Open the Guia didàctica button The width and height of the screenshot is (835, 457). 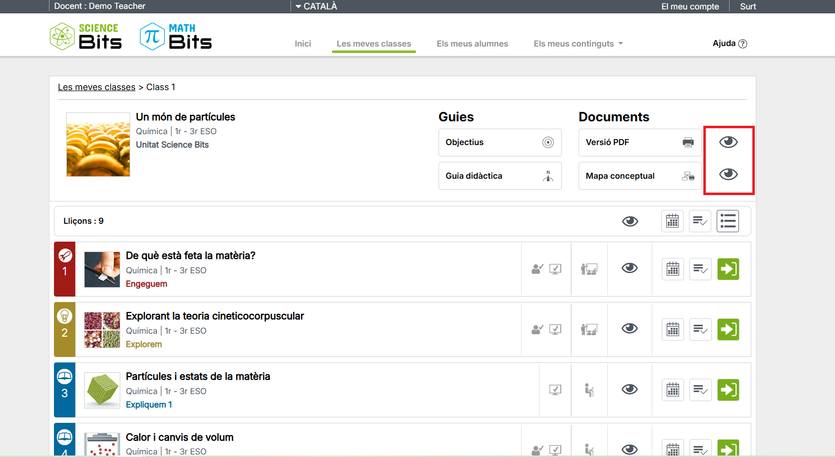pyautogui.click(x=499, y=176)
